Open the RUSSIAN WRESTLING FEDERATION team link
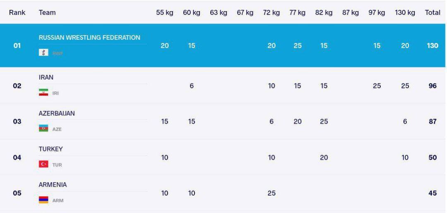This screenshot has height=213, width=447. pos(89,38)
